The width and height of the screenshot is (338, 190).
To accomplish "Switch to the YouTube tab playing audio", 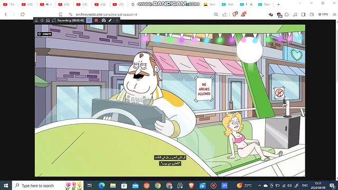I will (46, 4).
